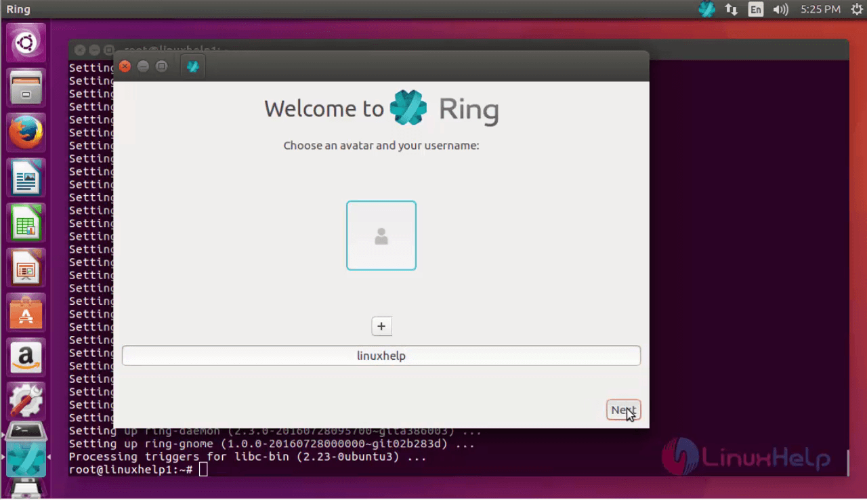Open LibreOffice Writer from launcher
867x500 pixels.
pos(26,178)
